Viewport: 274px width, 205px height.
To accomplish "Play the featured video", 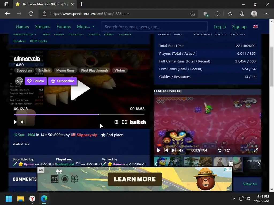I will [158, 150].
